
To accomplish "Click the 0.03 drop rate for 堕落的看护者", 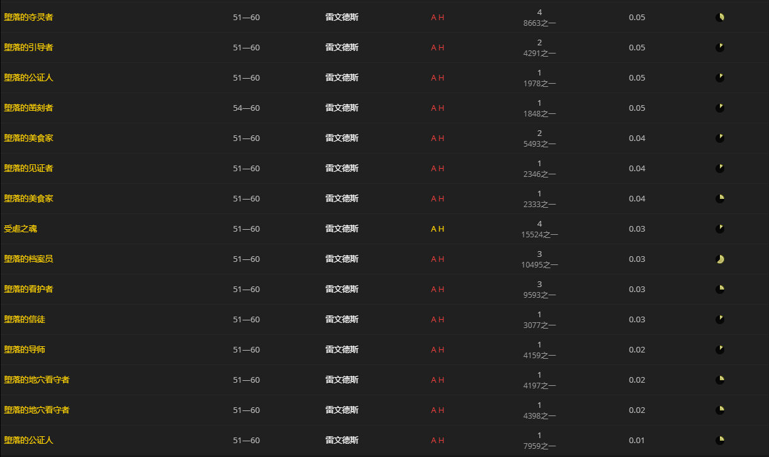I will [637, 289].
